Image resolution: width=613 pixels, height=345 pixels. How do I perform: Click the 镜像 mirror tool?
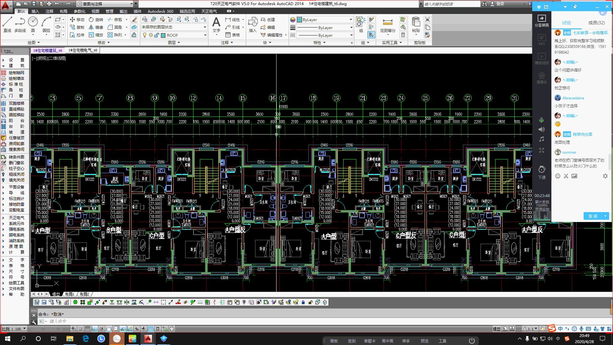click(x=96, y=27)
